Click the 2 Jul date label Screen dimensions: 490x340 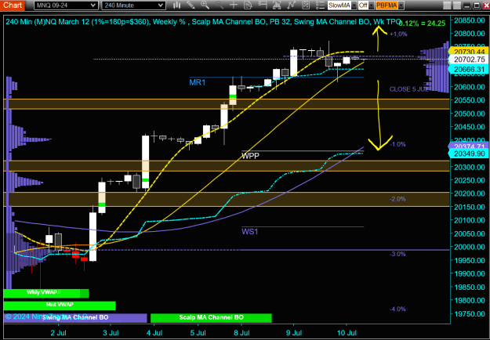click(59, 332)
